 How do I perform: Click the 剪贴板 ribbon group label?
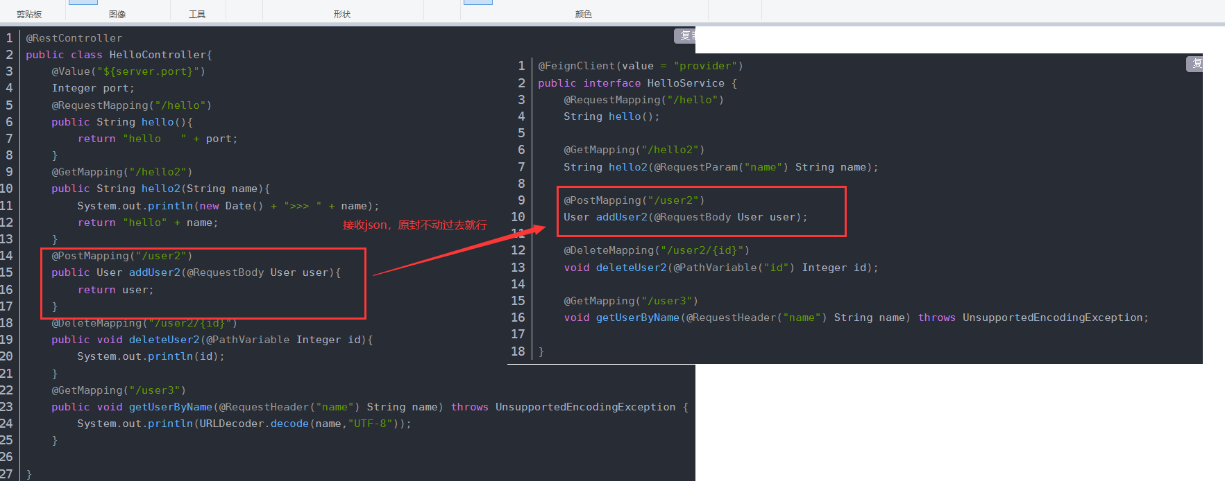(x=29, y=14)
